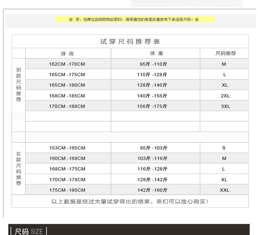Click the 85斤-103斤 weight cell
This screenshot has height=235, width=258.
coord(153,148)
